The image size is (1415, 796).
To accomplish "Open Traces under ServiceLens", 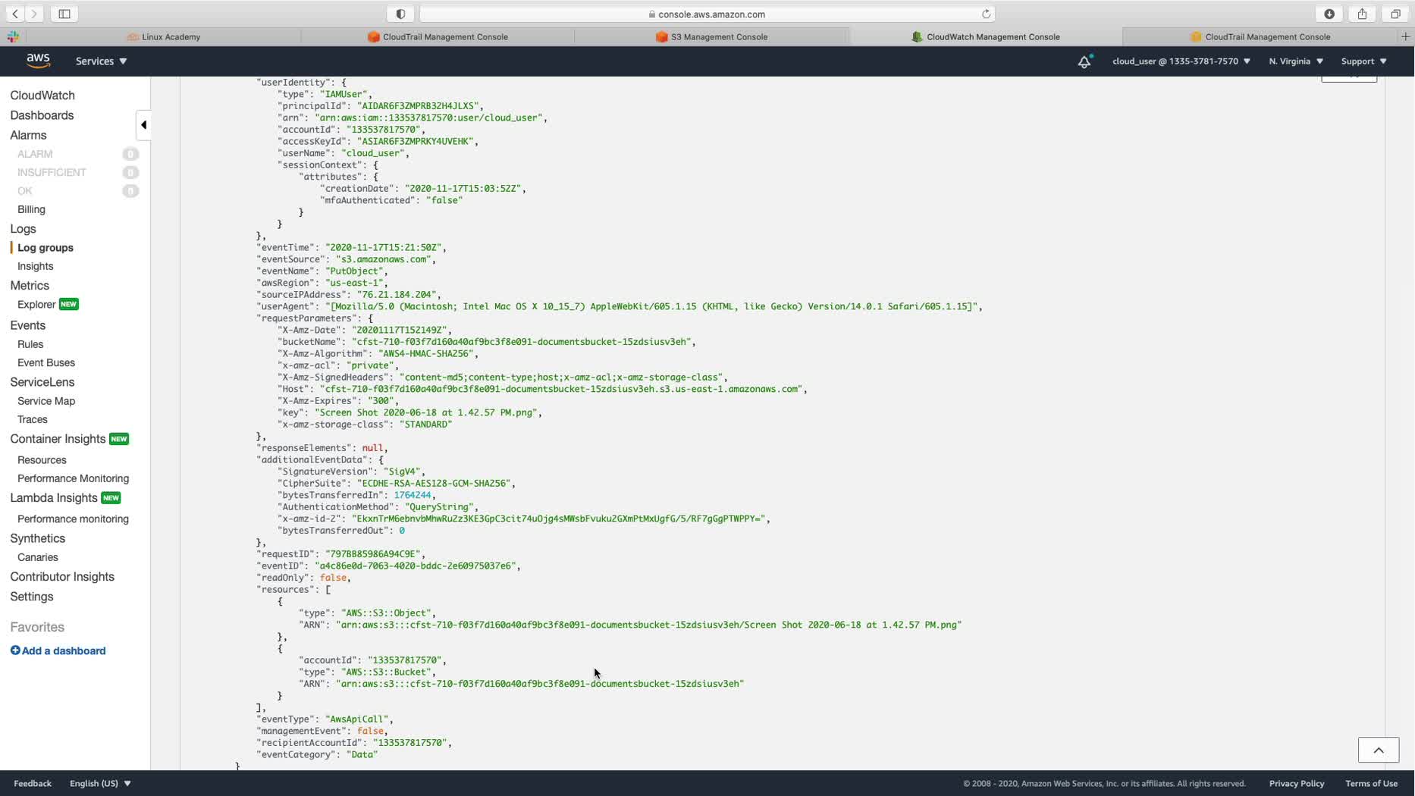I will coord(33,419).
